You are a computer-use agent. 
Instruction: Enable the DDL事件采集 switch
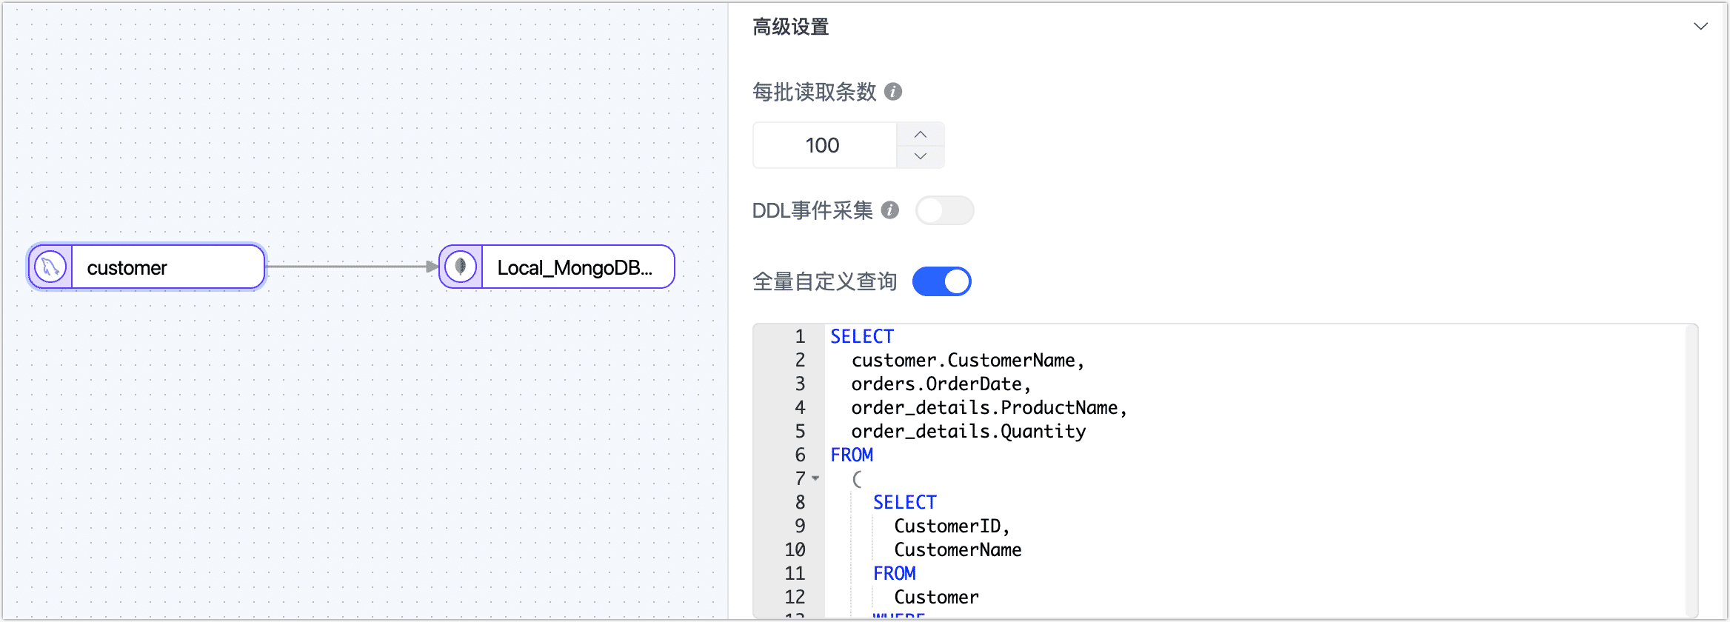[944, 210]
